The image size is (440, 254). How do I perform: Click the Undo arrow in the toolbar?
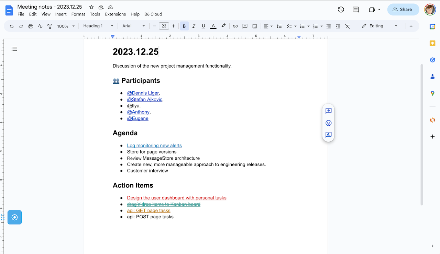click(12, 26)
